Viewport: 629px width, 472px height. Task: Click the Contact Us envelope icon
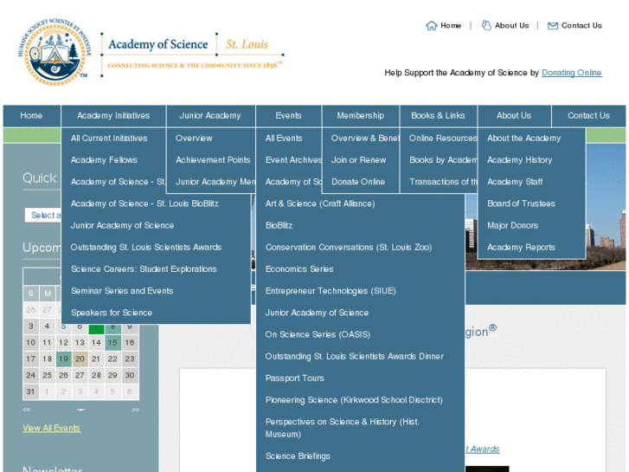(x=553, y=26)
